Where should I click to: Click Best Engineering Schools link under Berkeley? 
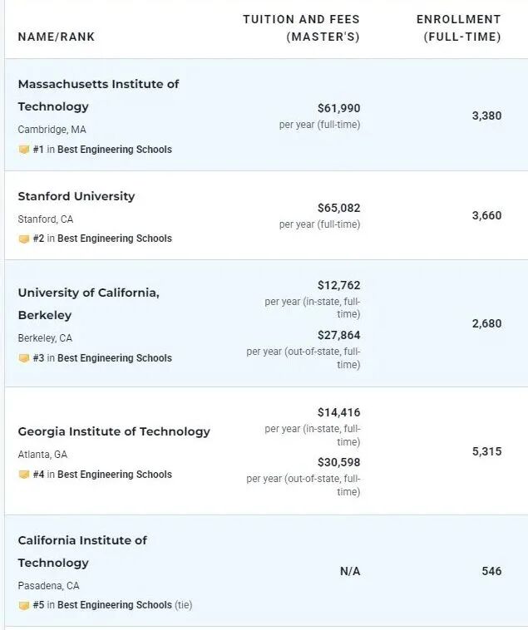coord(115,358)
